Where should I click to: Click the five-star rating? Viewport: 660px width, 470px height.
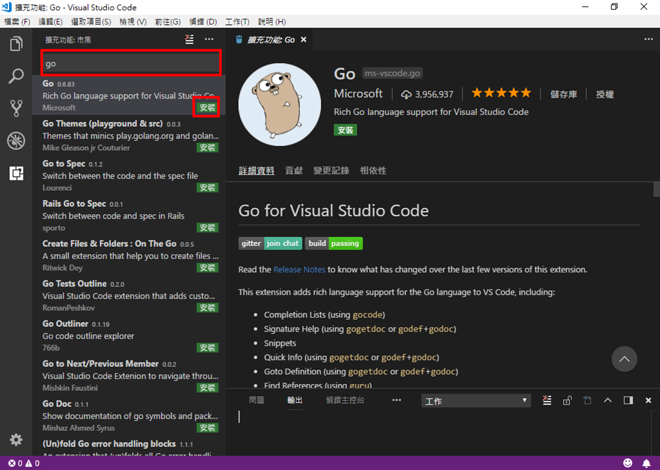tap(501, 93)
